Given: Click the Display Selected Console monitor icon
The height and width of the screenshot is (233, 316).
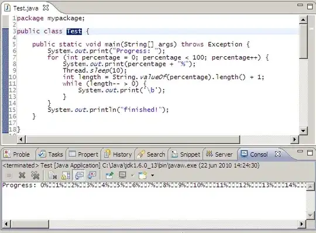Looking at the screenshot, I should 122,175.
